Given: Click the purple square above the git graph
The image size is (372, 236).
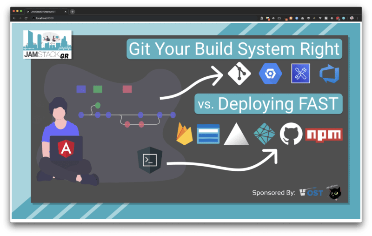Looking at the screenshot, I should tap(81, 89).
